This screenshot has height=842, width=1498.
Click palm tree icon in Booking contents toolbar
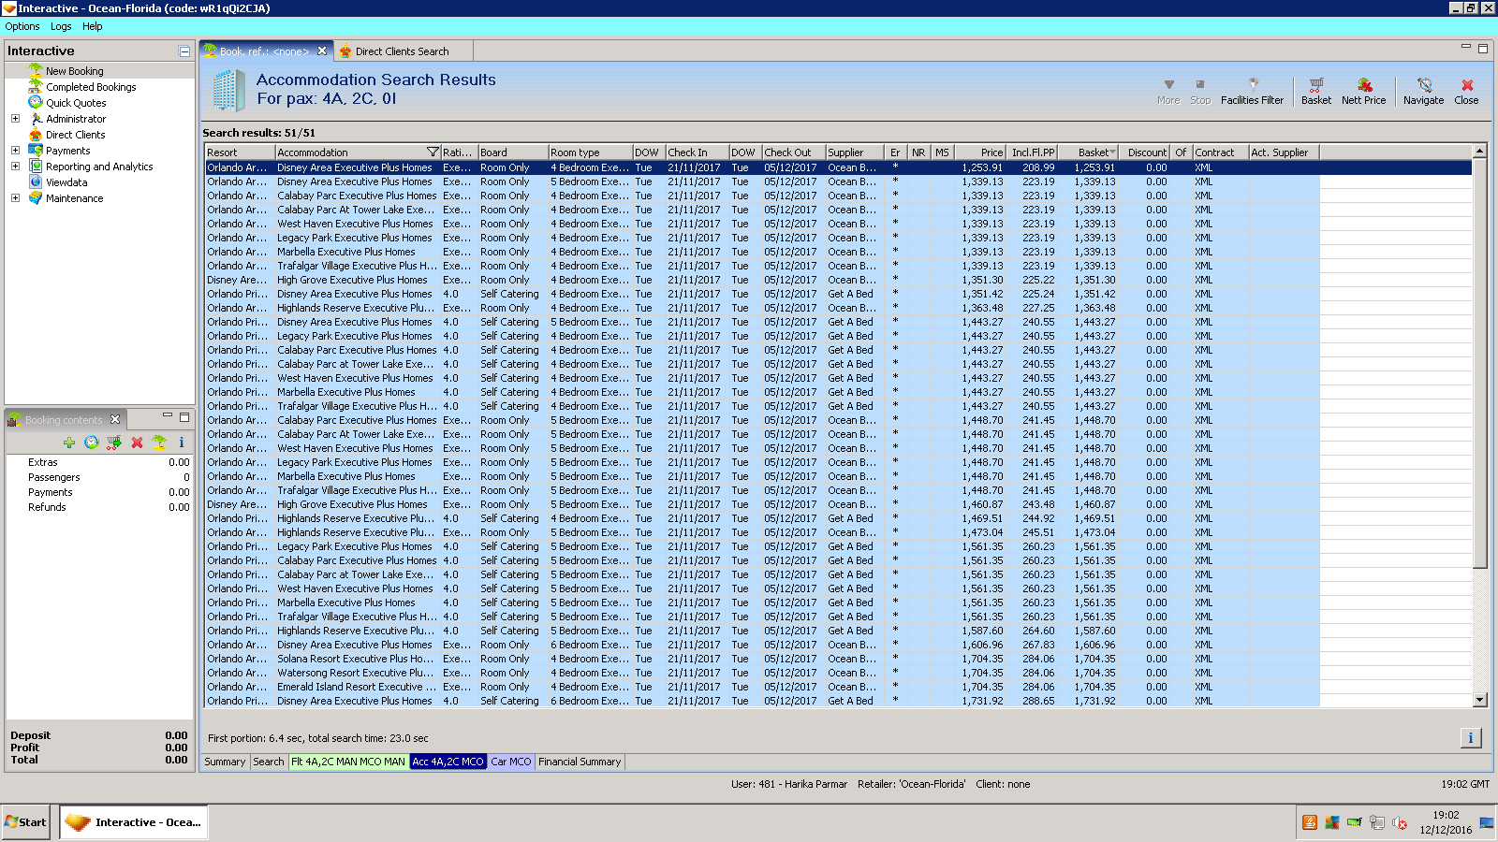(159, 443)
